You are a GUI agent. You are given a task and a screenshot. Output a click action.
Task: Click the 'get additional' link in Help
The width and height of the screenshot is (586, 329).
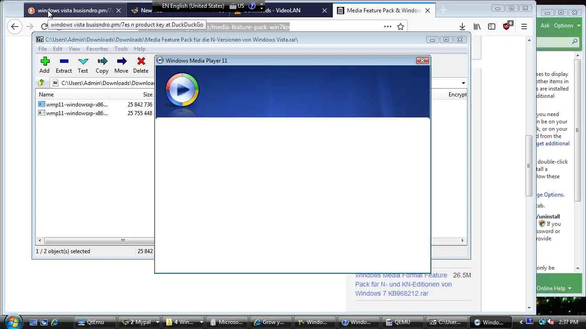[553, 143]
